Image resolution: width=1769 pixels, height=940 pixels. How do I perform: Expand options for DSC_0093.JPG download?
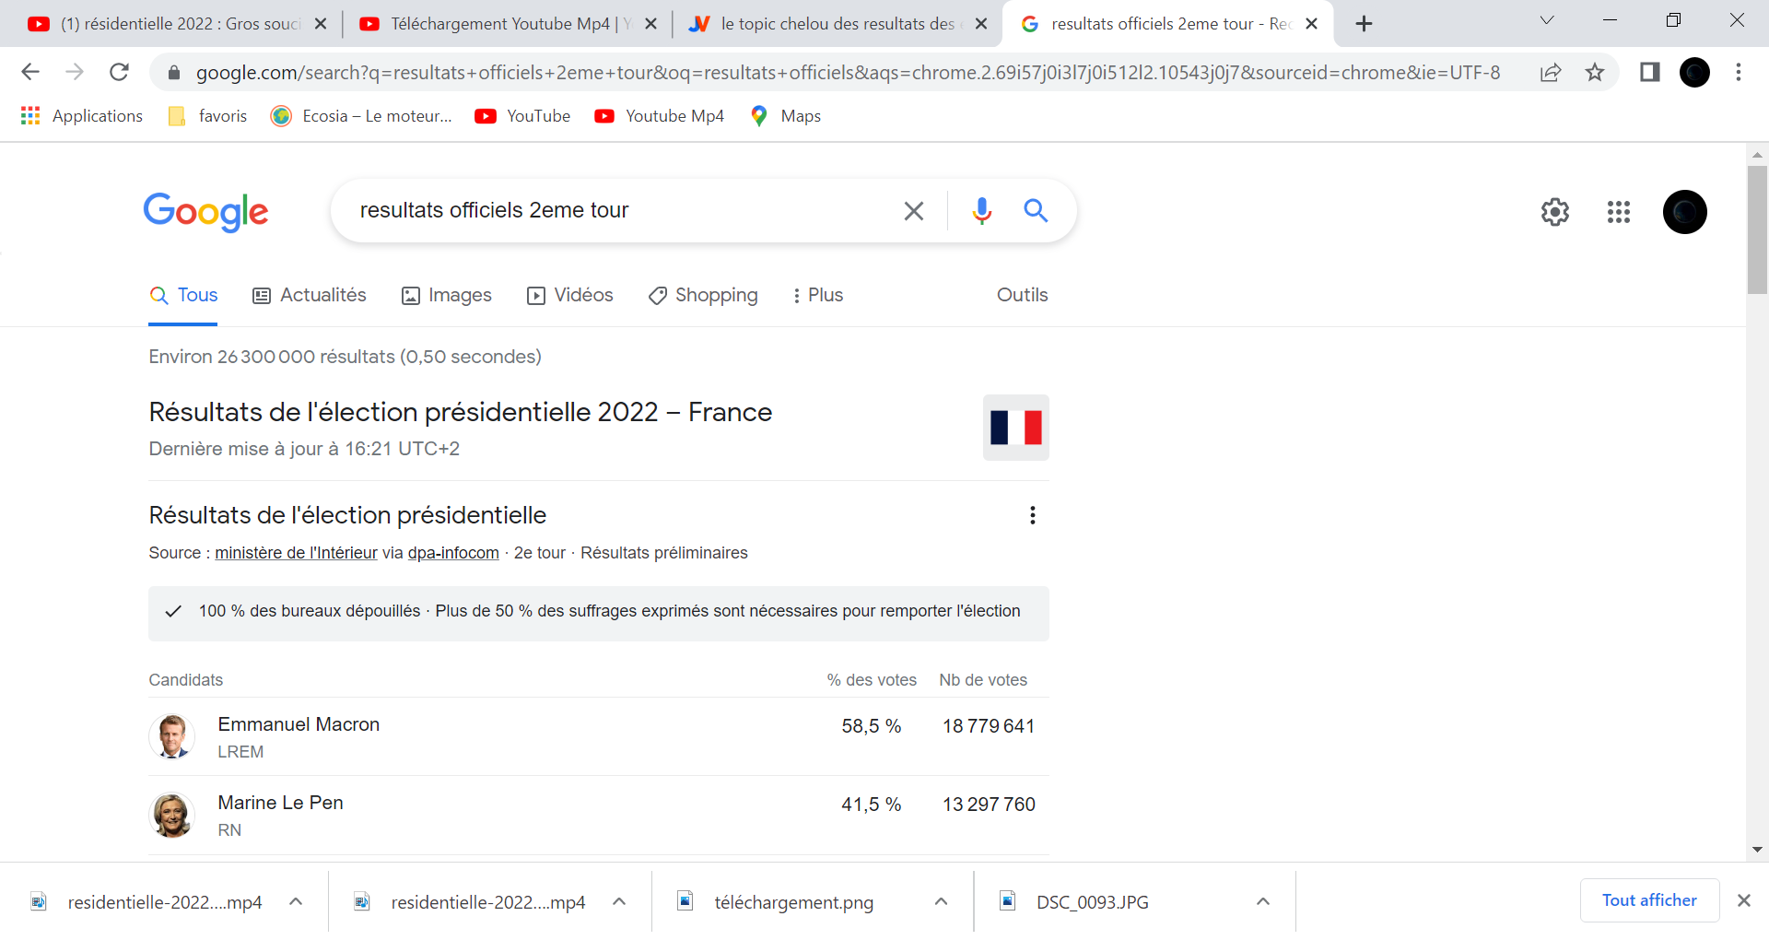point(1263,901)
